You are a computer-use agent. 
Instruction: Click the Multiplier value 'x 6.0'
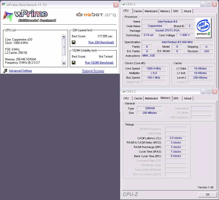click(154, 73)
